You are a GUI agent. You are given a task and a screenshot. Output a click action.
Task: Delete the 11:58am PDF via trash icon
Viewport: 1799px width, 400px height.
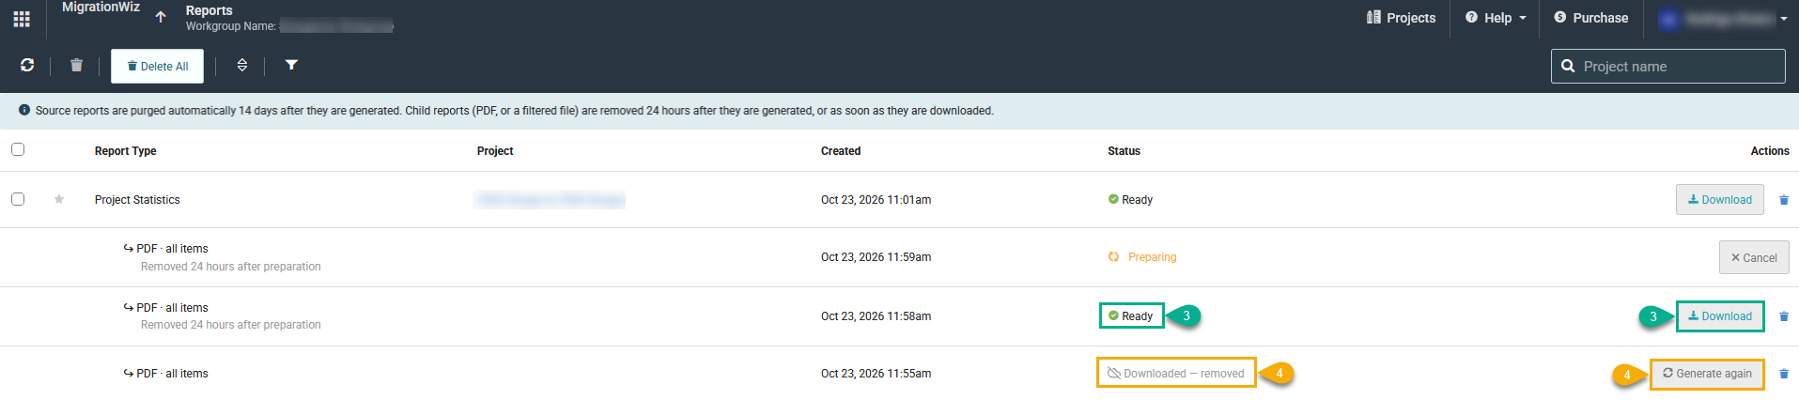click(x=1784, y=316)
